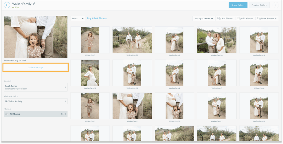Viewport: 283px width, 144px height.
Task: Click the Add Photos label
Action: pyautogui.click(x=227, y=18)
